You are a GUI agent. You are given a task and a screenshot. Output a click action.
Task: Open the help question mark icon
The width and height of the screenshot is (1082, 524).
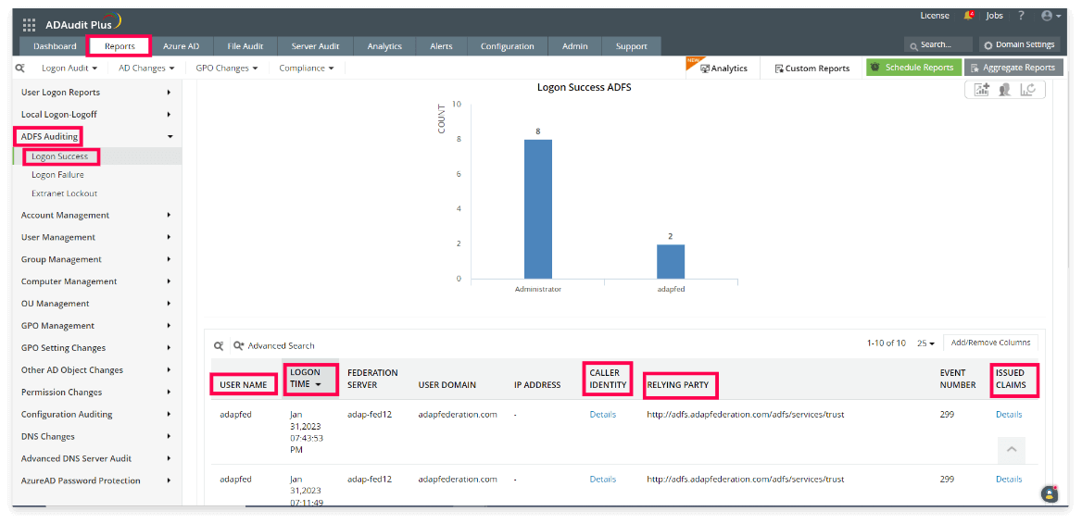pos(1021,15)
